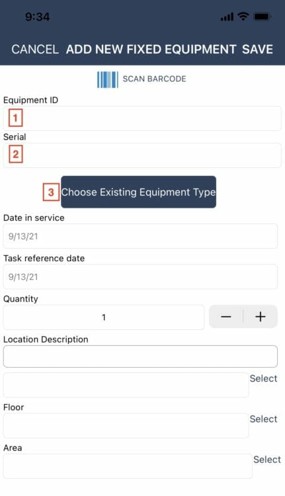Cancel adding new fixed equipment
This screenshot has width=285, height=496.
35,50
